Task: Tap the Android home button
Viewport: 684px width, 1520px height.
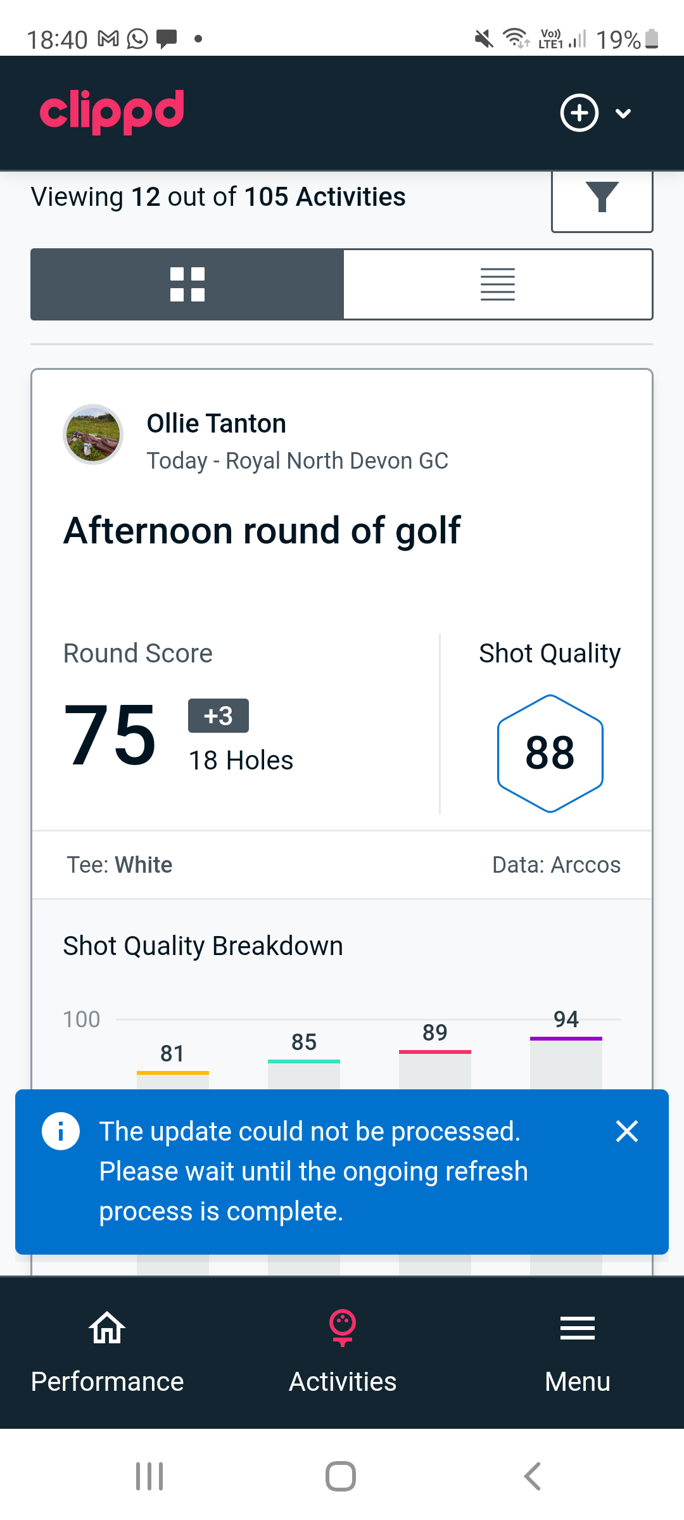Action: click(341, 1476)
